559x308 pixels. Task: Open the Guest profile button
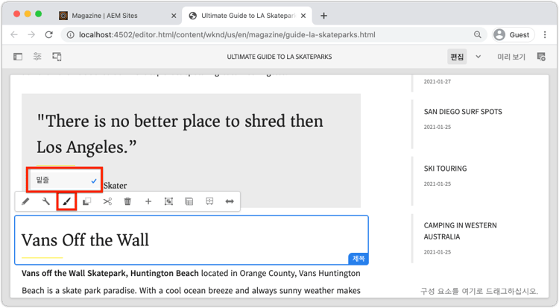[514, 34]
